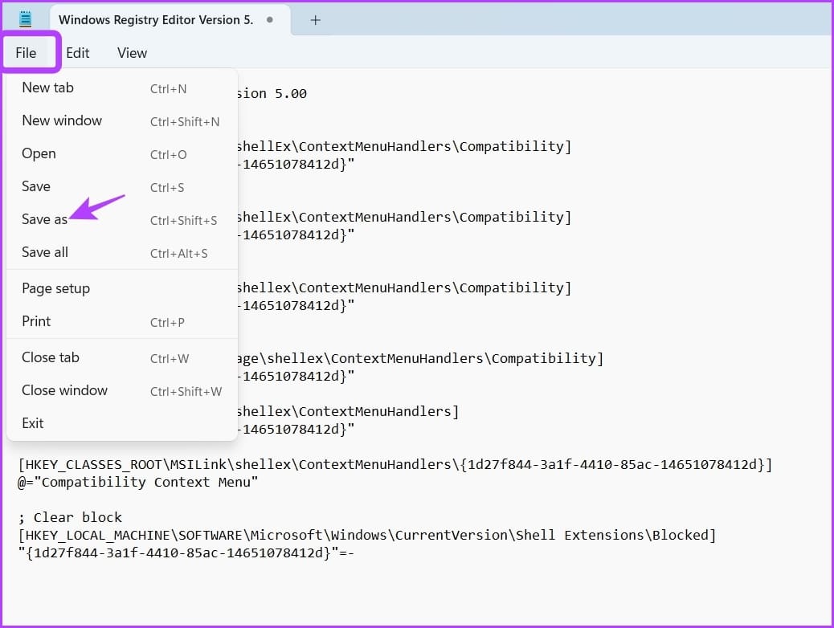Click Exit at bottom of menu

coord(122,424)
